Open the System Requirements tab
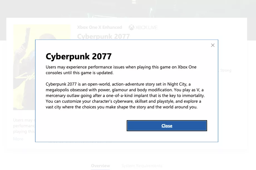Image resolution: width=256 pixels, height=170 pixels. (x=142, y=166)
